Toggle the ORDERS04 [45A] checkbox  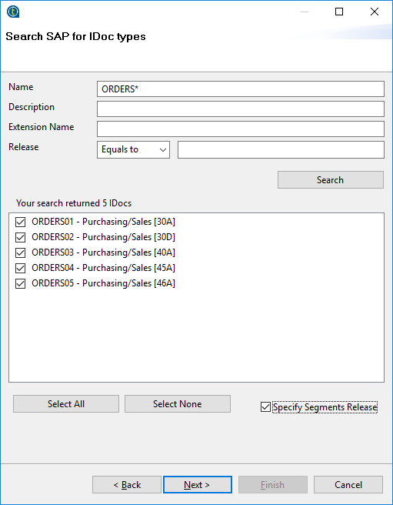click(x=20, y=268)
